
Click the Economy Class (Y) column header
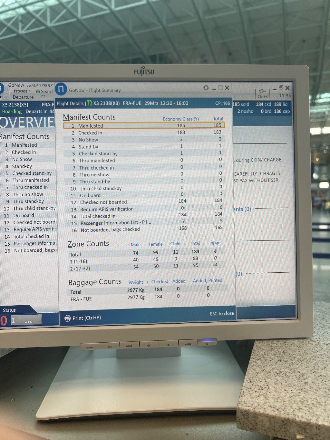click(181, 119)
